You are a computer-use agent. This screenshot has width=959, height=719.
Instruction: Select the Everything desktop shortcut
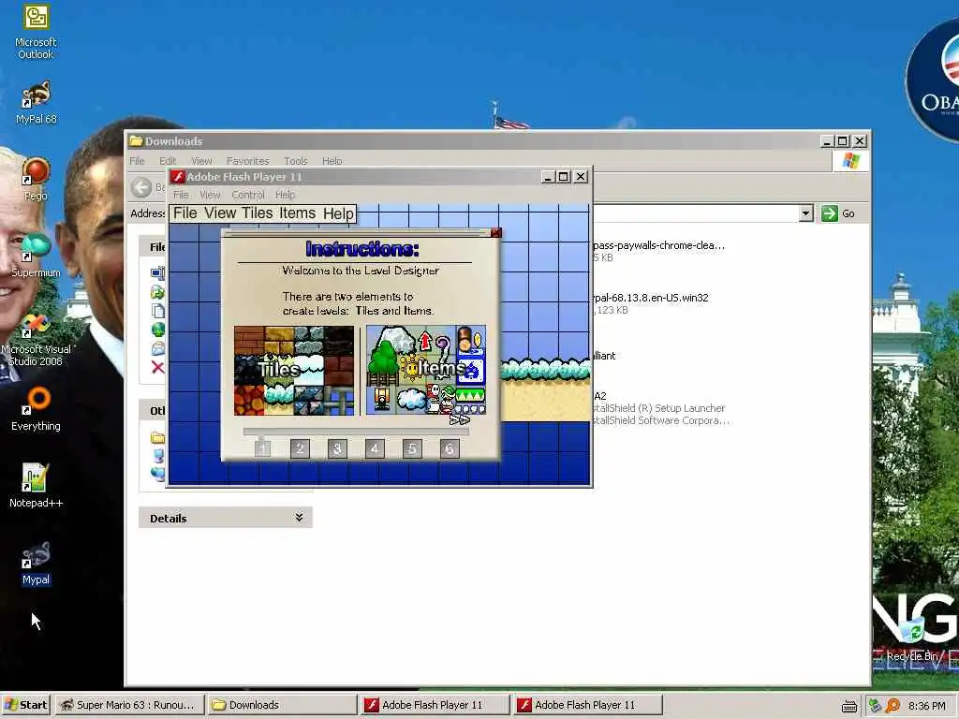tap(36, 409)
